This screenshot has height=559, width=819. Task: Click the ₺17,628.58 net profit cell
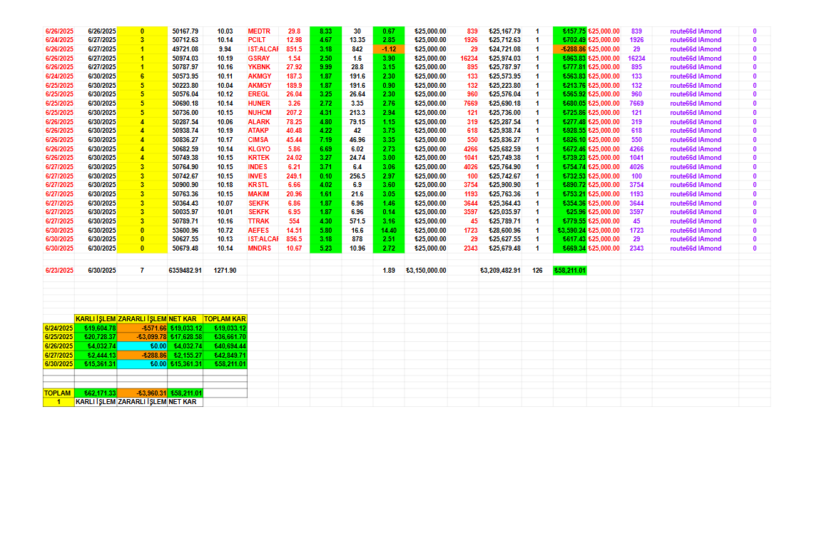[185, 337]
